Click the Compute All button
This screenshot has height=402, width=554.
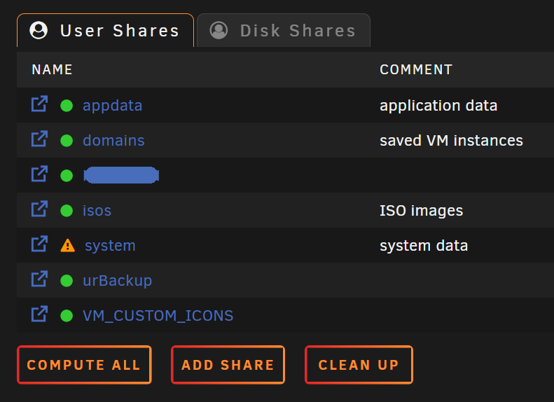(x=84, y=365)
